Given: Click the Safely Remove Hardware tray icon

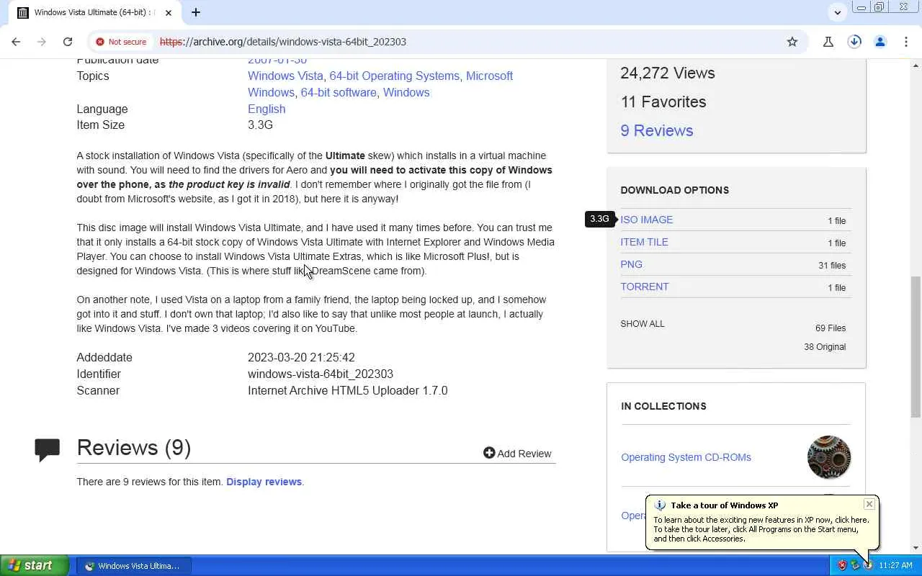Looking at the screenshot, I should [x=855, y=565].
